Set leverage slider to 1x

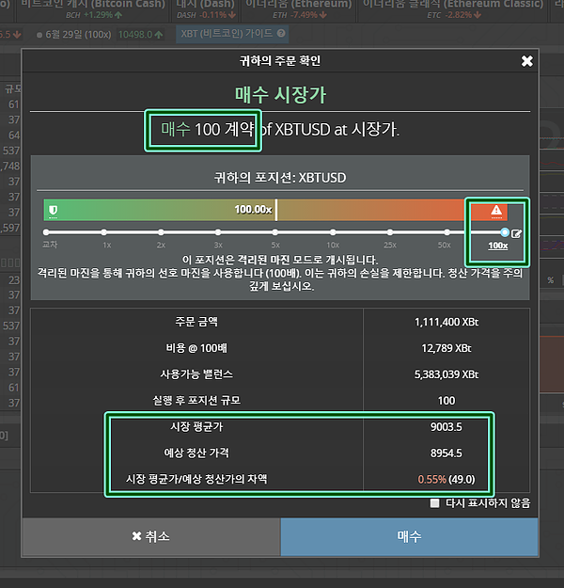click(x=105, y=231)
